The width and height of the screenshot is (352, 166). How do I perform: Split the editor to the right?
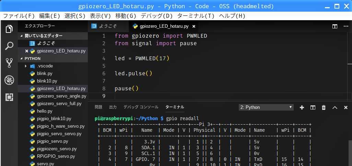335,26
